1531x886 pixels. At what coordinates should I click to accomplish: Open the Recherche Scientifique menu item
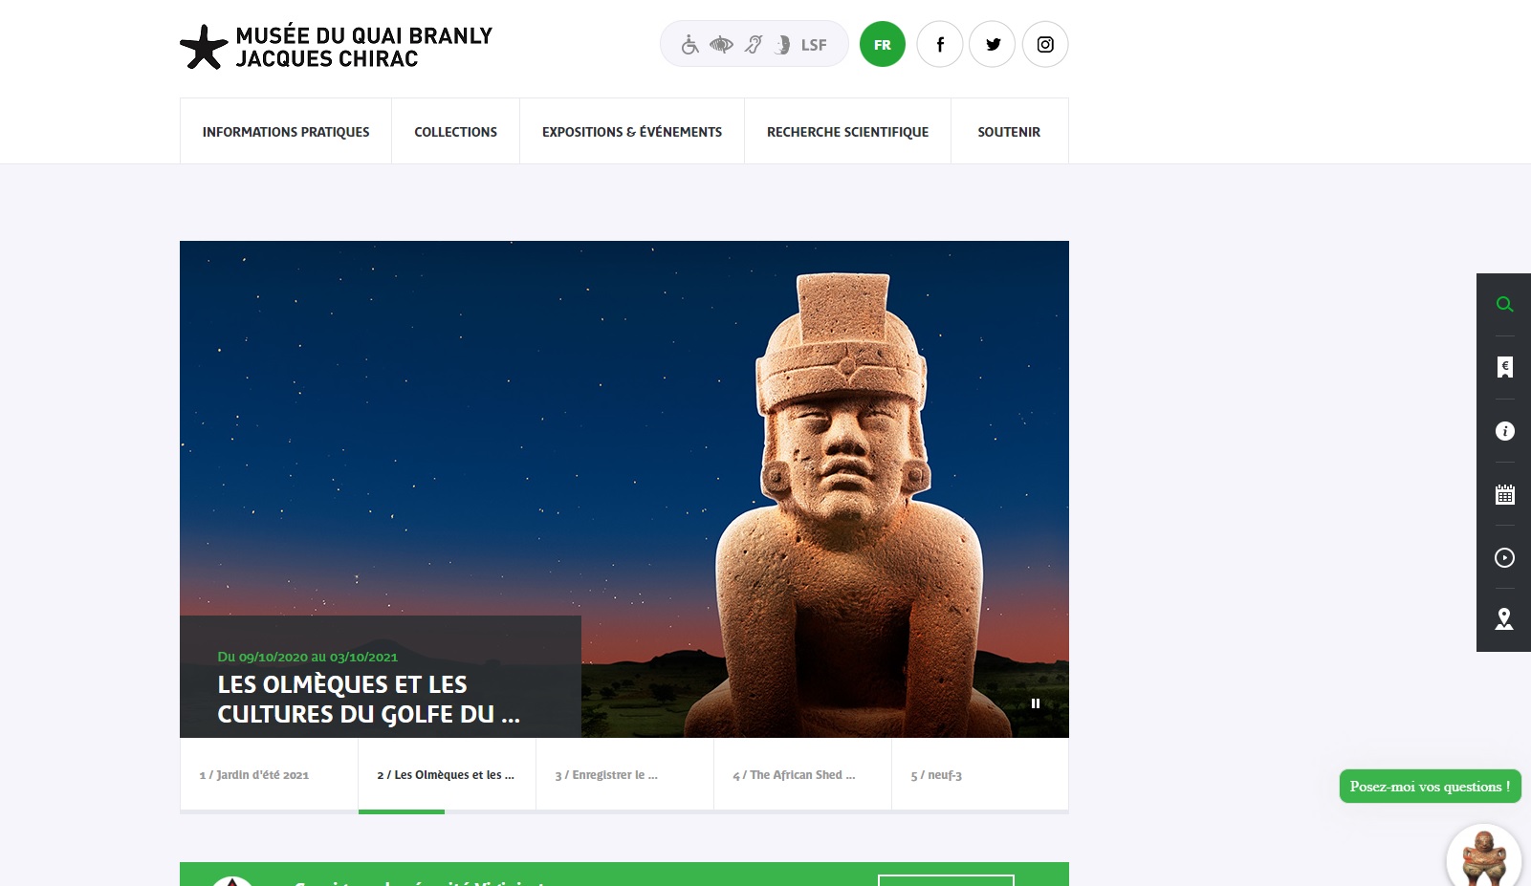(x=847, y=132)
